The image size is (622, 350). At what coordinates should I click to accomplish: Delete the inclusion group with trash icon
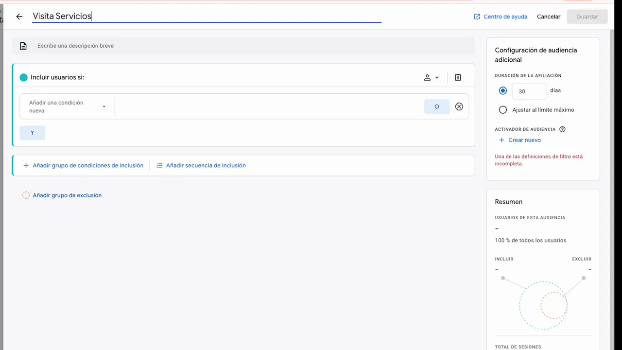pos(458,77)
